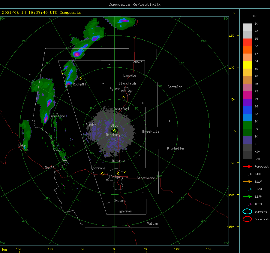The height and width of the screenshot is (253, 270).
Task: Click the magenta storm core left of Limestone
Action: tap(46, 119)
